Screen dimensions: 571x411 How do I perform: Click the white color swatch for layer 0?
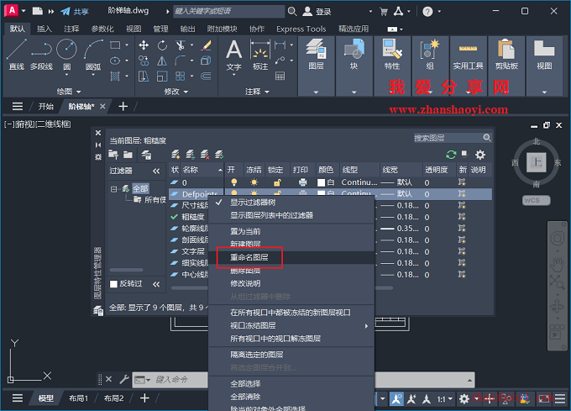[321, 182]
